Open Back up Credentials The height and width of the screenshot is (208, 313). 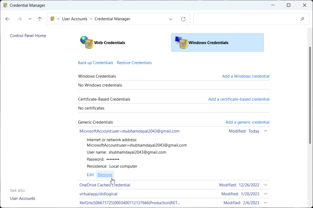(x=95, y=62)
